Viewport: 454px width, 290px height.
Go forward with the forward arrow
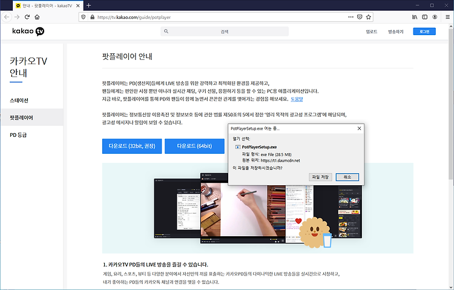17,17
